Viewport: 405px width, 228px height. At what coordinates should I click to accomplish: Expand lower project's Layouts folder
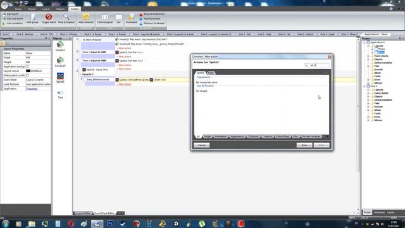[x=368, y=90]
